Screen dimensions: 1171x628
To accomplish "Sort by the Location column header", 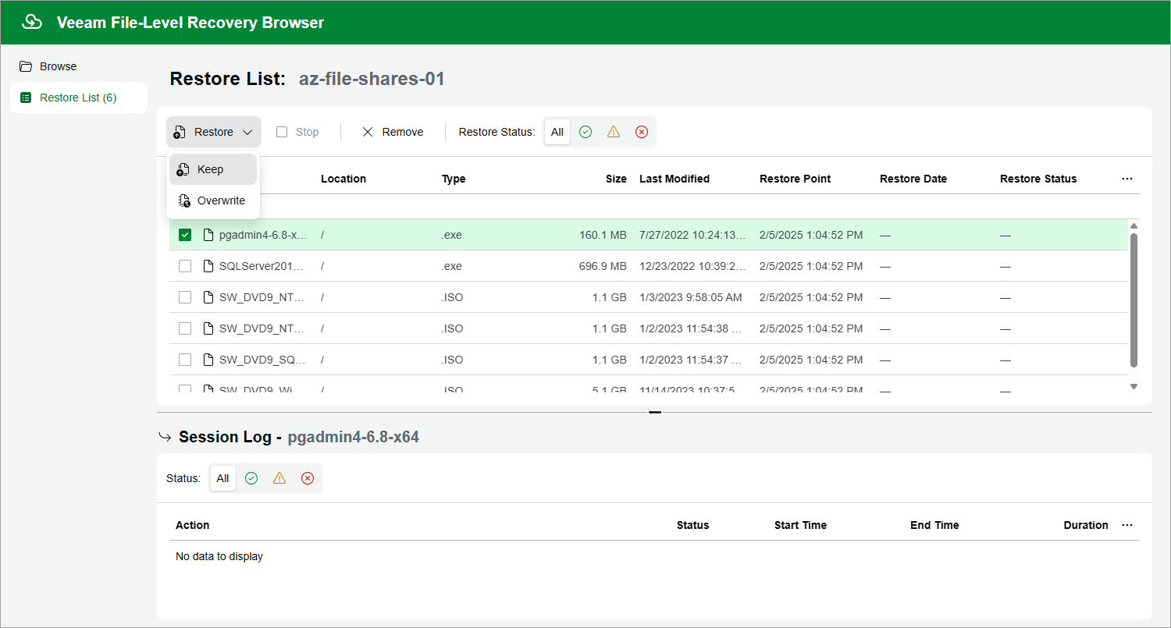I will click(x=343, y=179).
